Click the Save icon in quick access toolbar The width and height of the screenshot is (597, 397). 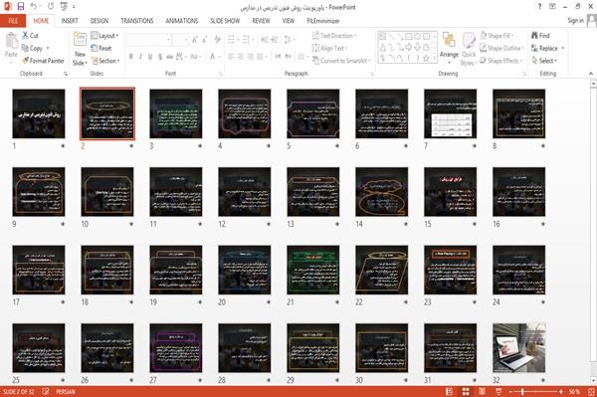coord(21,7)
